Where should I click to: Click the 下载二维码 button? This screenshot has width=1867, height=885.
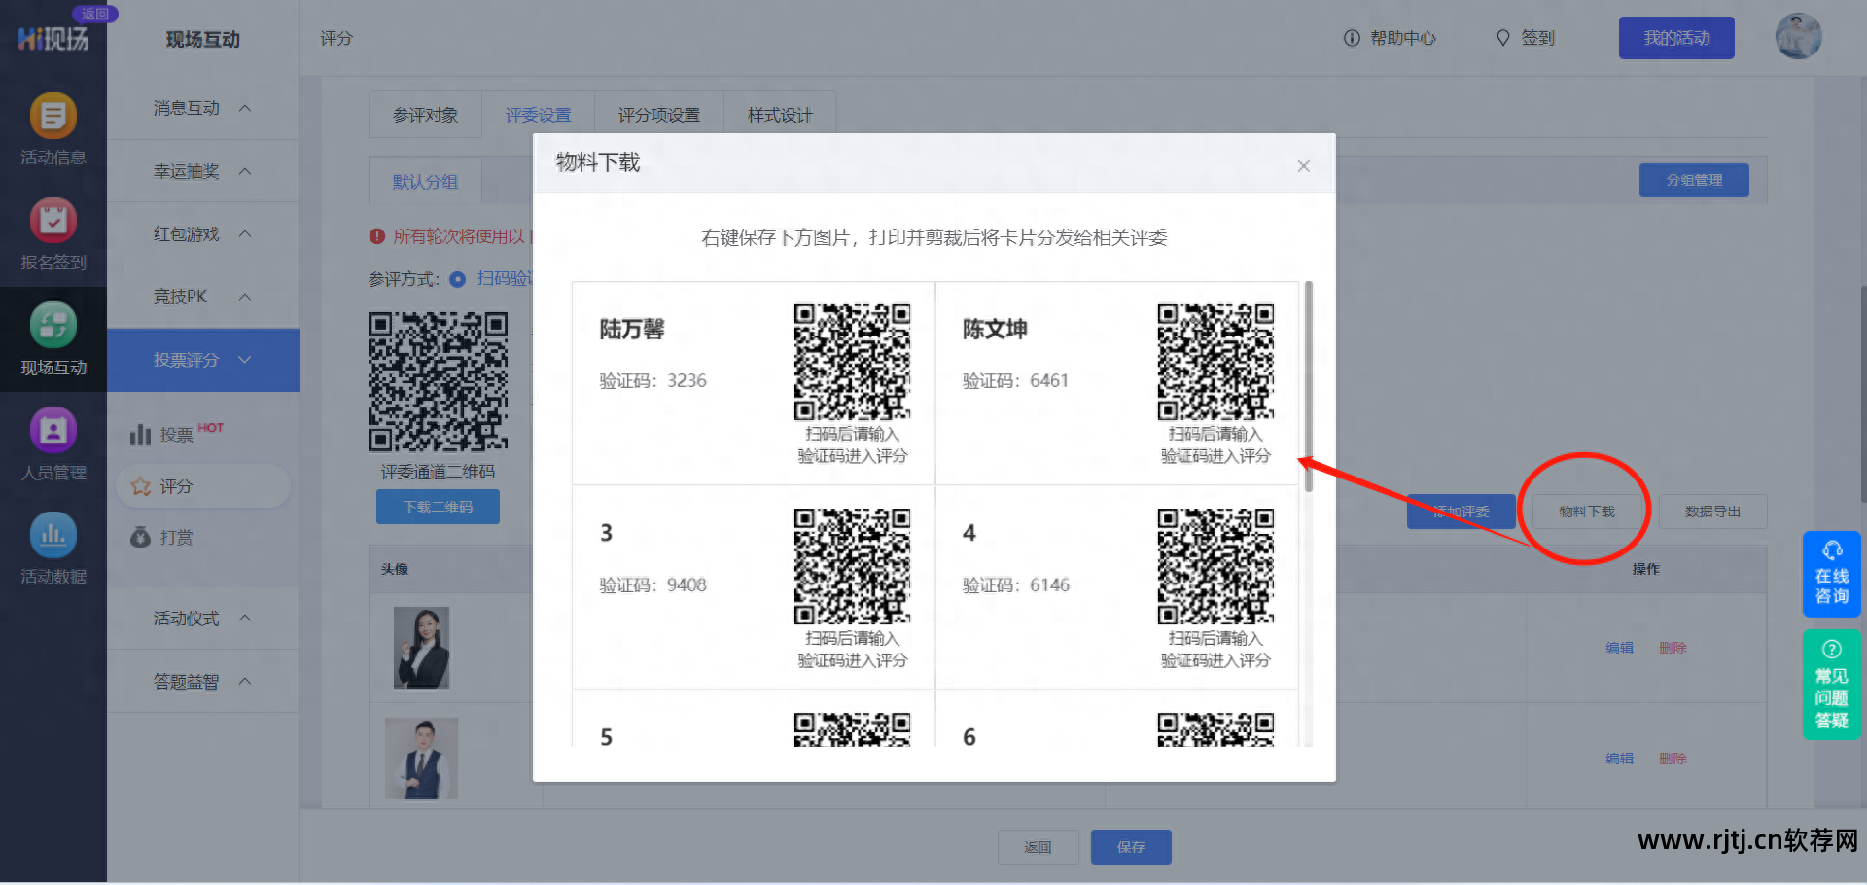[437, 507]
